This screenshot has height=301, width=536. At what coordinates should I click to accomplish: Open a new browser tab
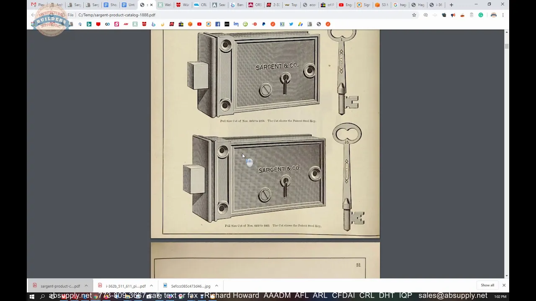tap(451, 5)
